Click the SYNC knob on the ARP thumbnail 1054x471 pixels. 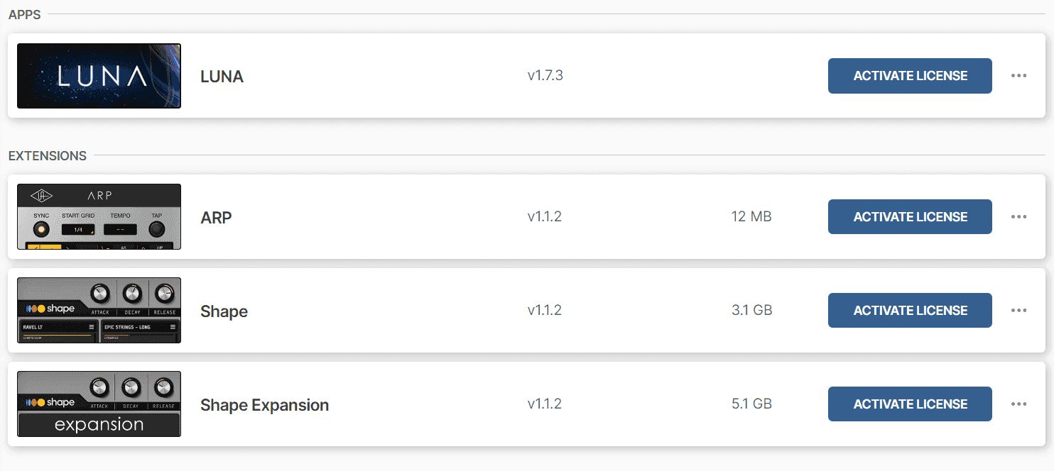click(x=41, y=228)
